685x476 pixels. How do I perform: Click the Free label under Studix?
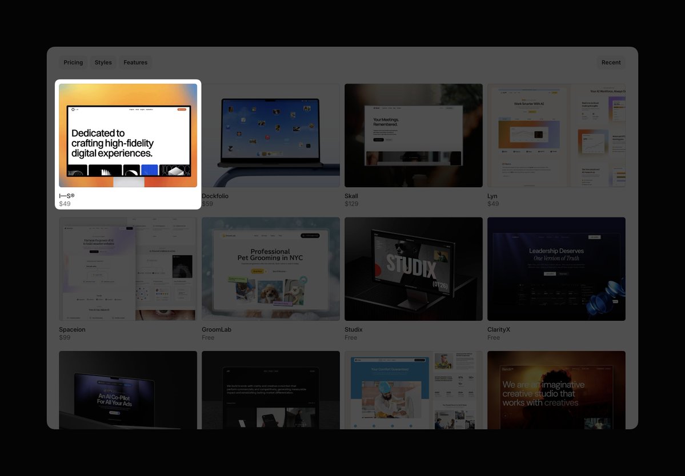point(351,337)
